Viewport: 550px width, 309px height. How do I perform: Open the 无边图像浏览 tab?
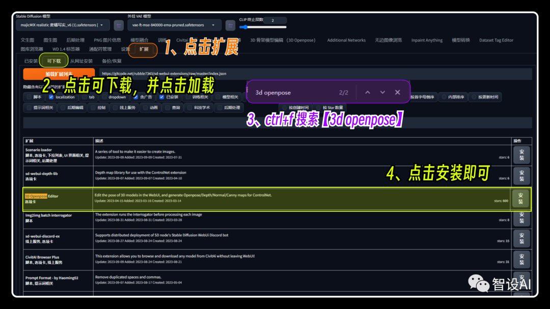[388, 40]
